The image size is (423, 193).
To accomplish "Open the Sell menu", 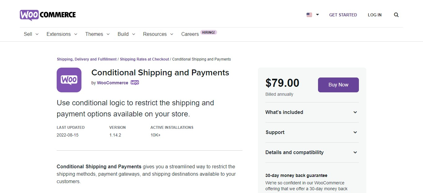I will (x=31, y=34).
